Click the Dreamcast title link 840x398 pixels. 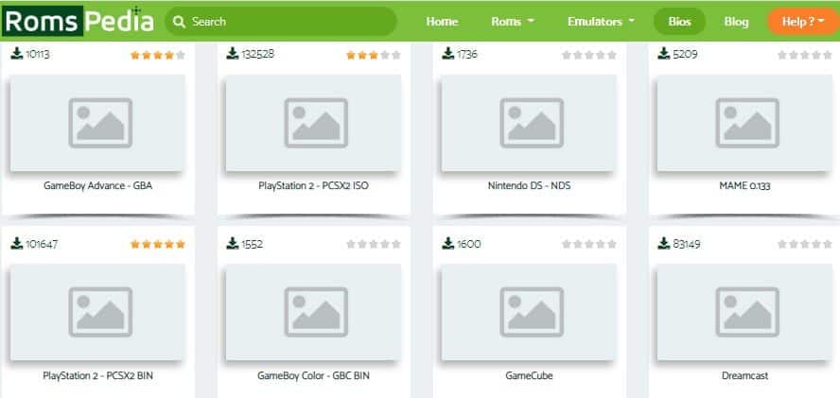(745, 376)
